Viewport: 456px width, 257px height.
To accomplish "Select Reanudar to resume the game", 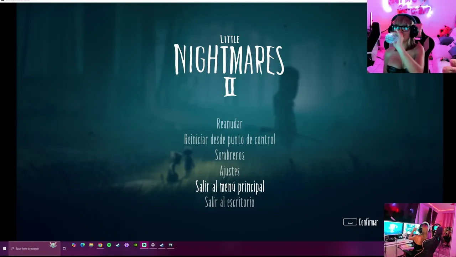I will [x=229, y=124].
